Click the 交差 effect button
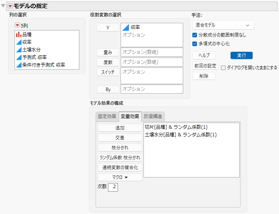This screenshot has height=214, width=279. coord(120,137)
